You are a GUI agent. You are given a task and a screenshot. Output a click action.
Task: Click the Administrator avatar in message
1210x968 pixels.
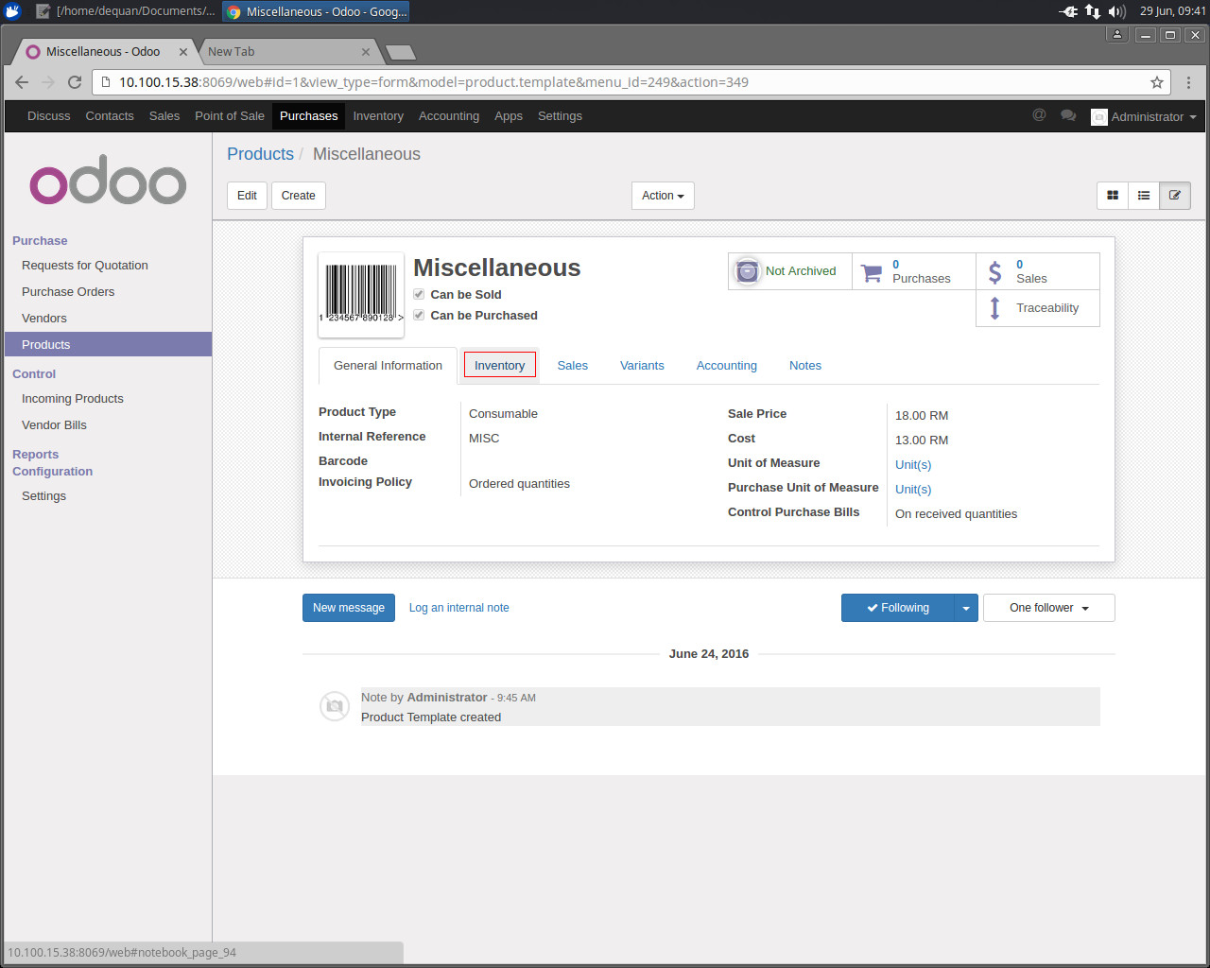click(335, 706)
